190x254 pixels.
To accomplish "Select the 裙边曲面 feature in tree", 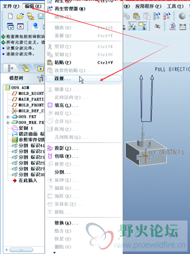I will point(28,134).
